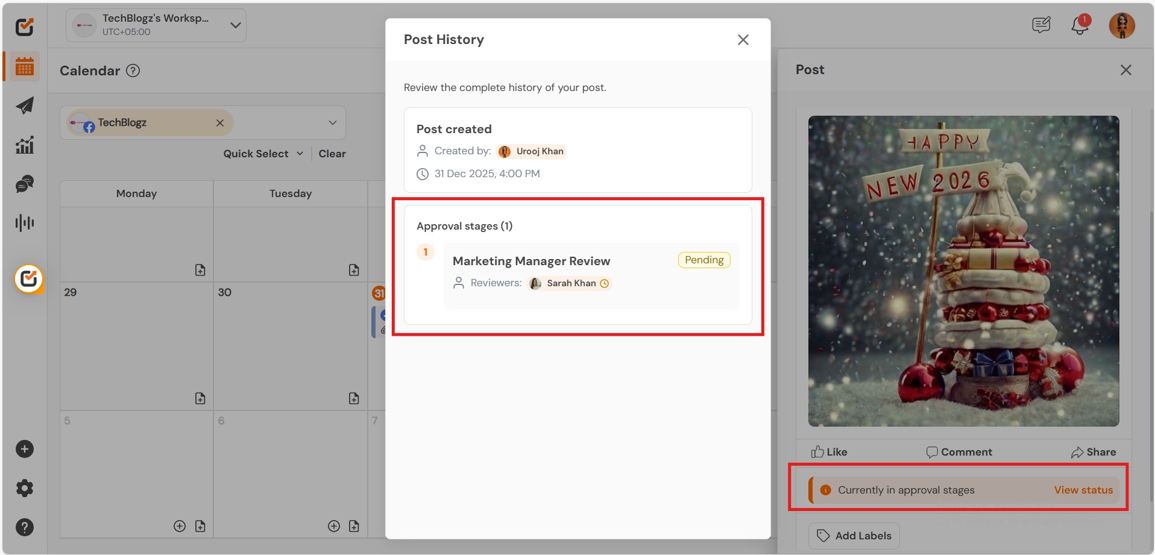Screen dimensions: 1155x555
Task: Click View status link
Action: coord(1083,490)
